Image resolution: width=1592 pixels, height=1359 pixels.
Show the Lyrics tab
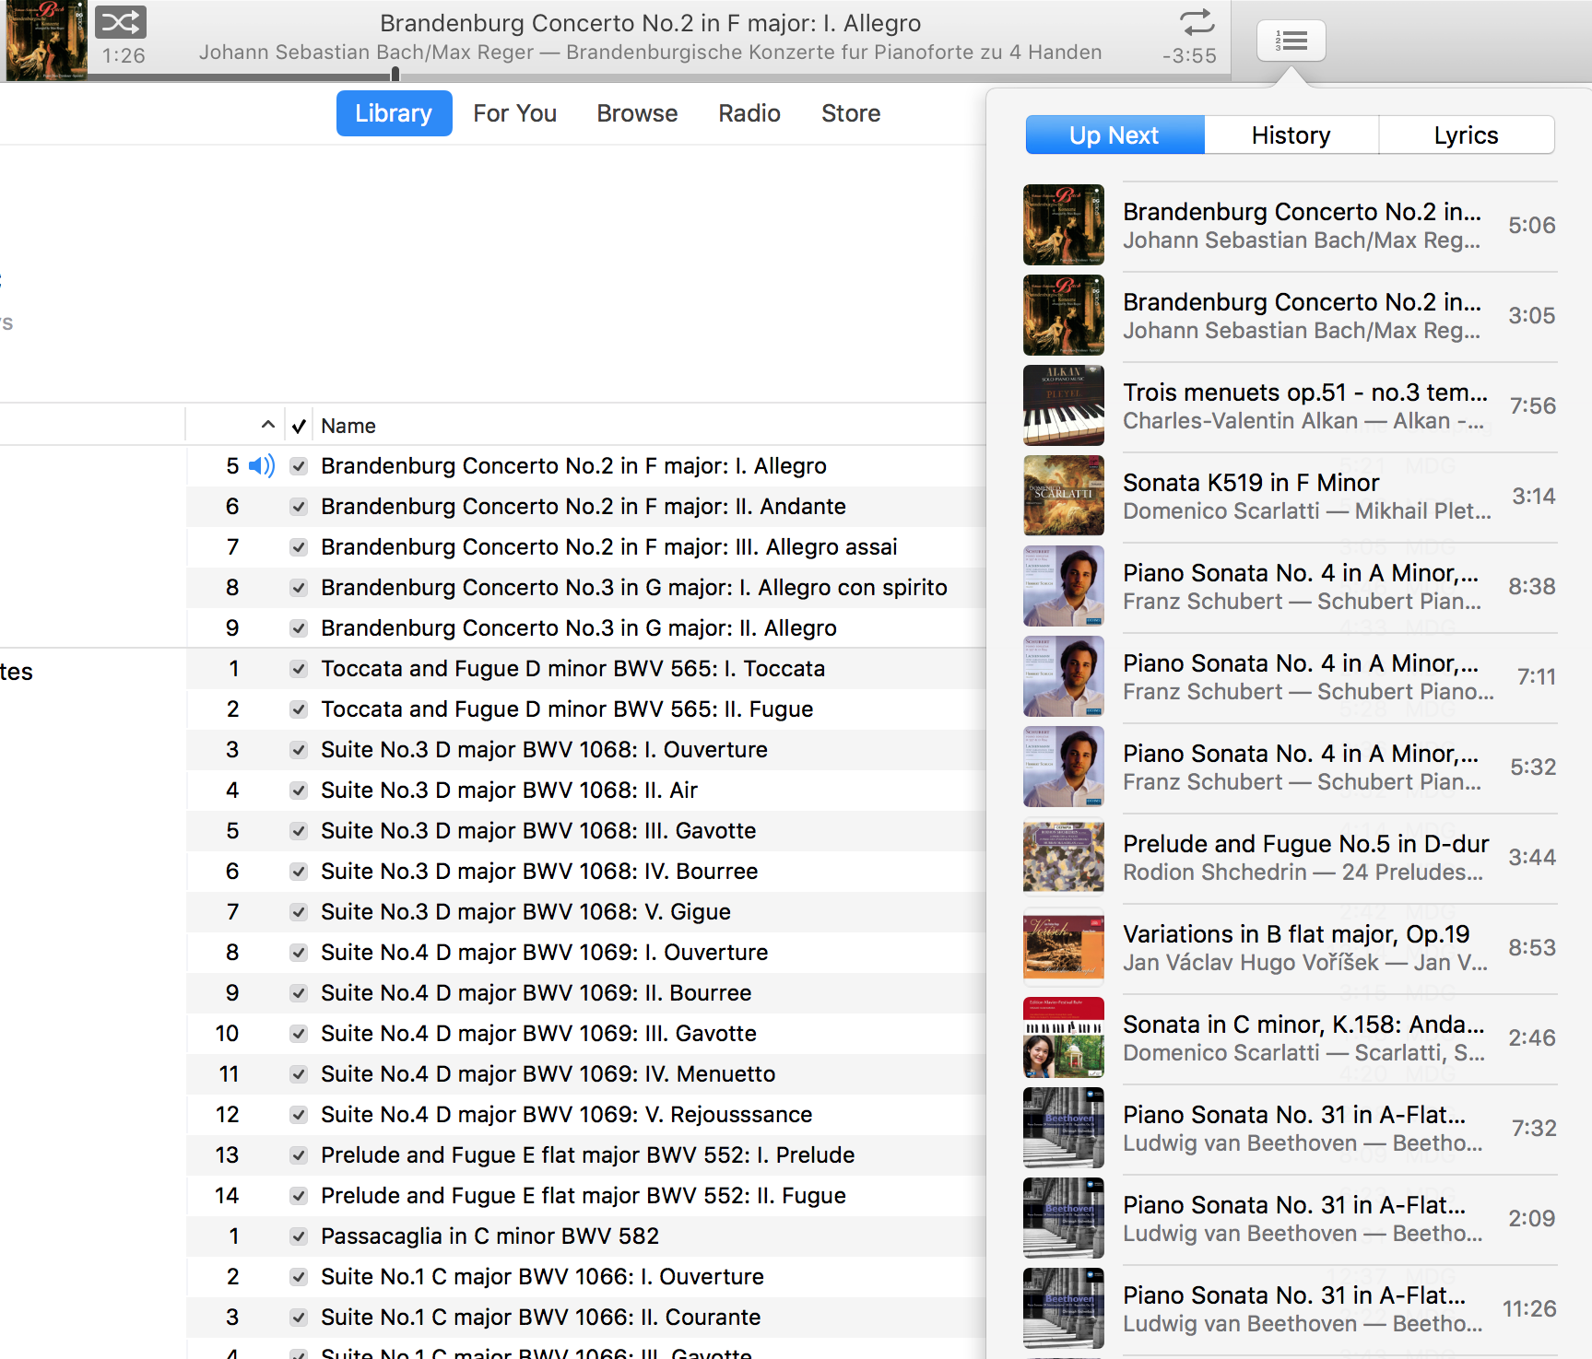click(1467, 135)
